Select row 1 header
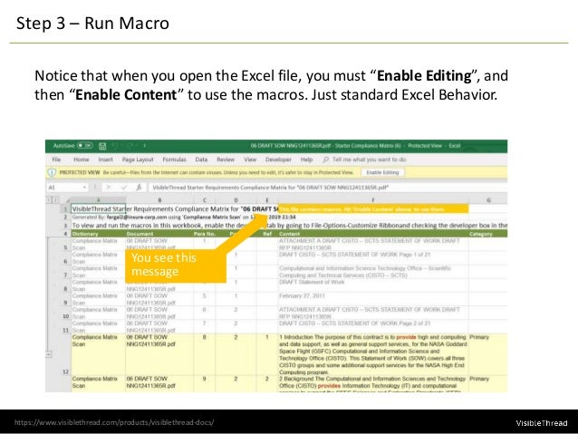 point(65,209)
